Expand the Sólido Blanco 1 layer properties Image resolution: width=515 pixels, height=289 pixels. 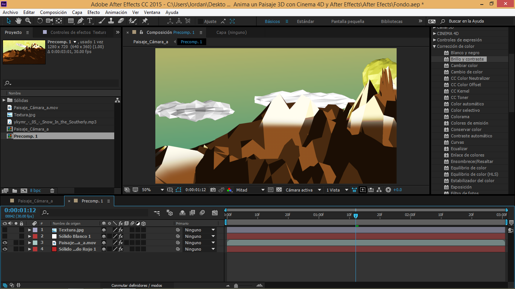click(30, 236)
